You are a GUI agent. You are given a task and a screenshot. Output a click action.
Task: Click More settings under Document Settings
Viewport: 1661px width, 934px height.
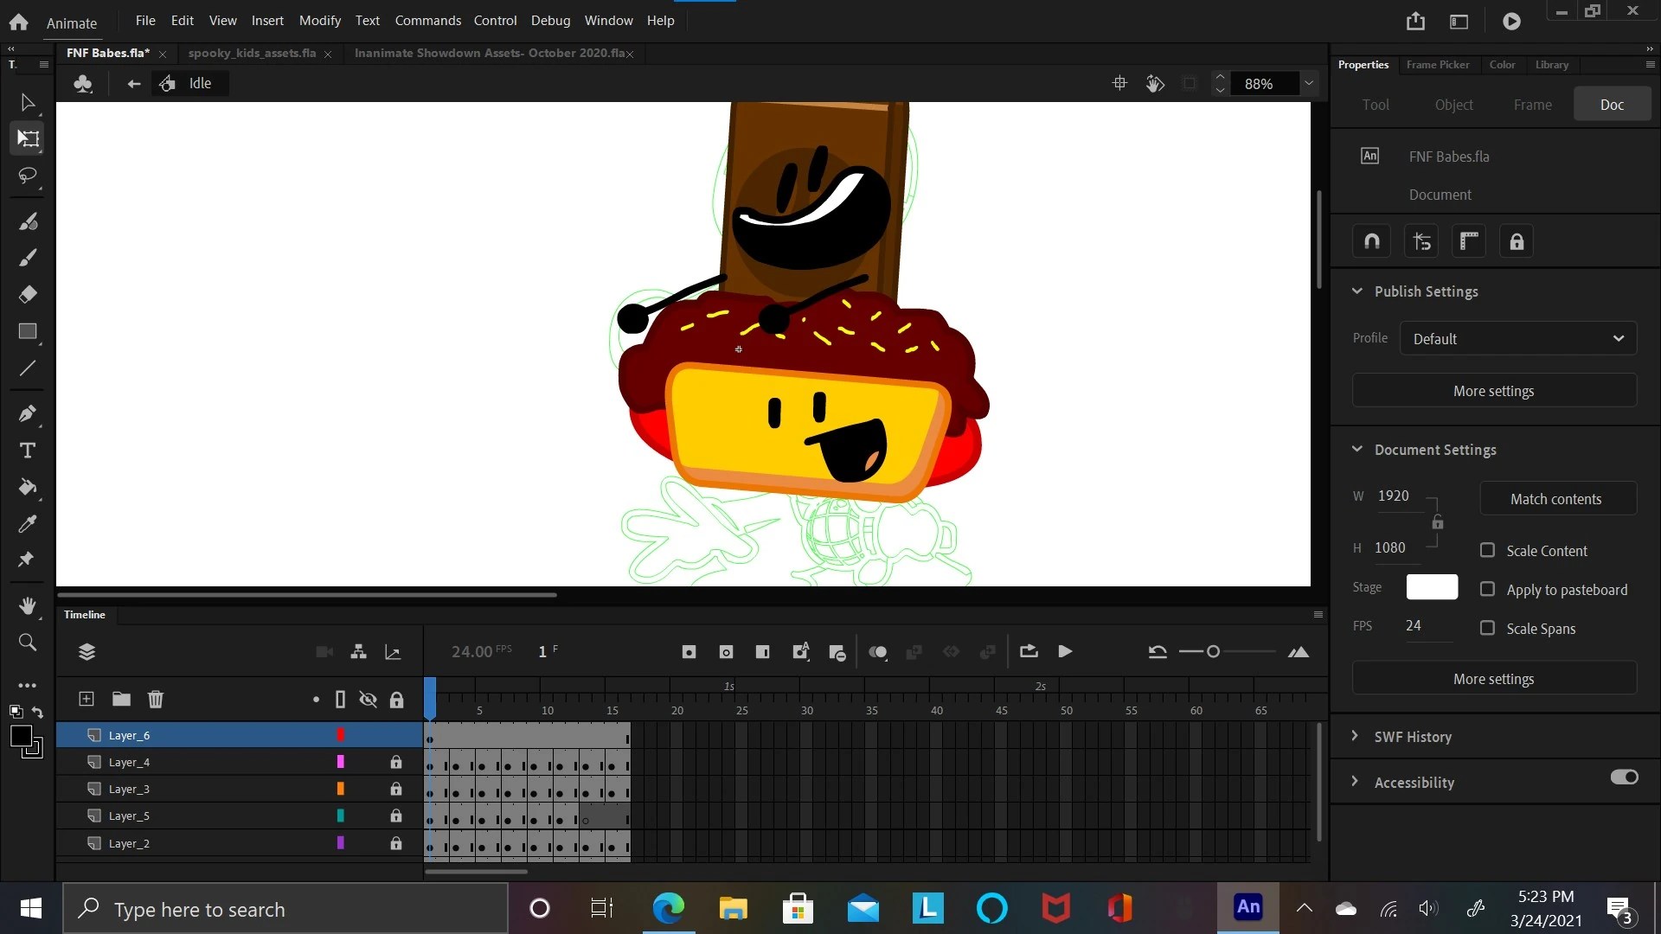(1494, 679)
